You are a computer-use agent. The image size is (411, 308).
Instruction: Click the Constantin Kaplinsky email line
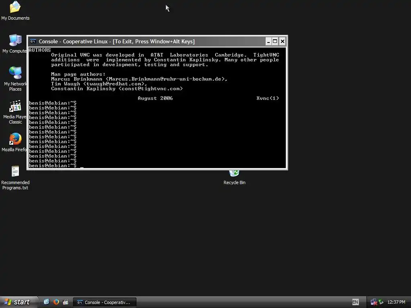pos(117,89)
